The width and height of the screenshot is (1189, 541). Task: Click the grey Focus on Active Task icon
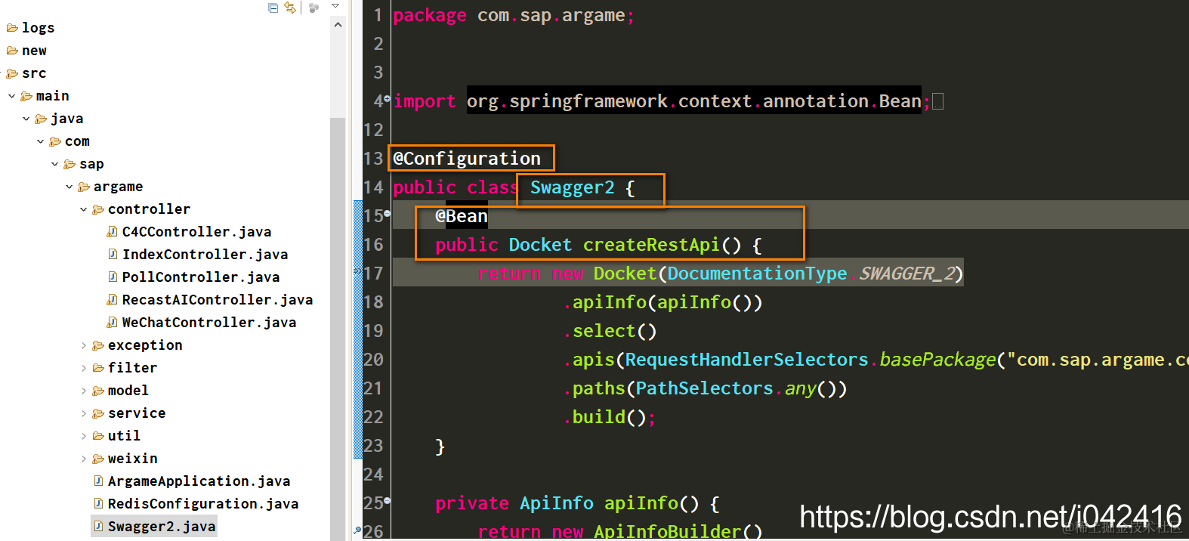click(x=314, y=8)
